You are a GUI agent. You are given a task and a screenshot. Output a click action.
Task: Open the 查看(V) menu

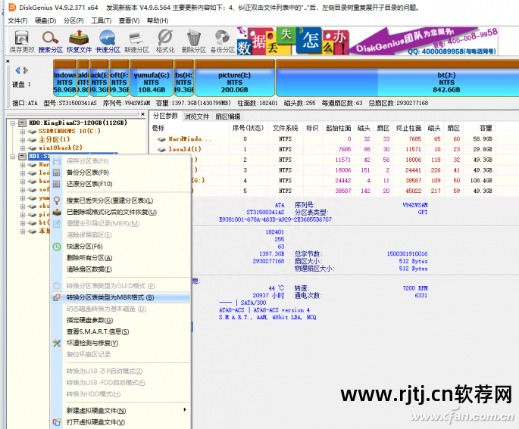pos(129,20)
